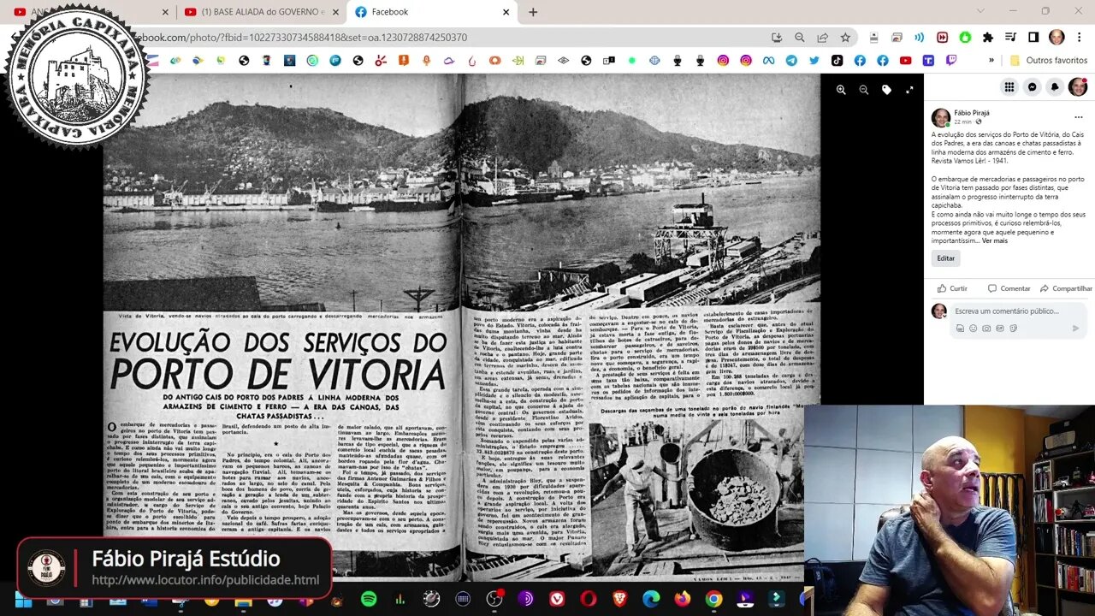This screenshot has width=1095, height=616.
Task: Open Chrome extensions puzzle icon
Action: (988, 38)
